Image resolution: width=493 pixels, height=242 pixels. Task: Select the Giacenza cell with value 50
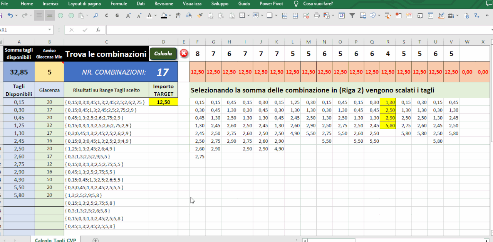(49, 180)
